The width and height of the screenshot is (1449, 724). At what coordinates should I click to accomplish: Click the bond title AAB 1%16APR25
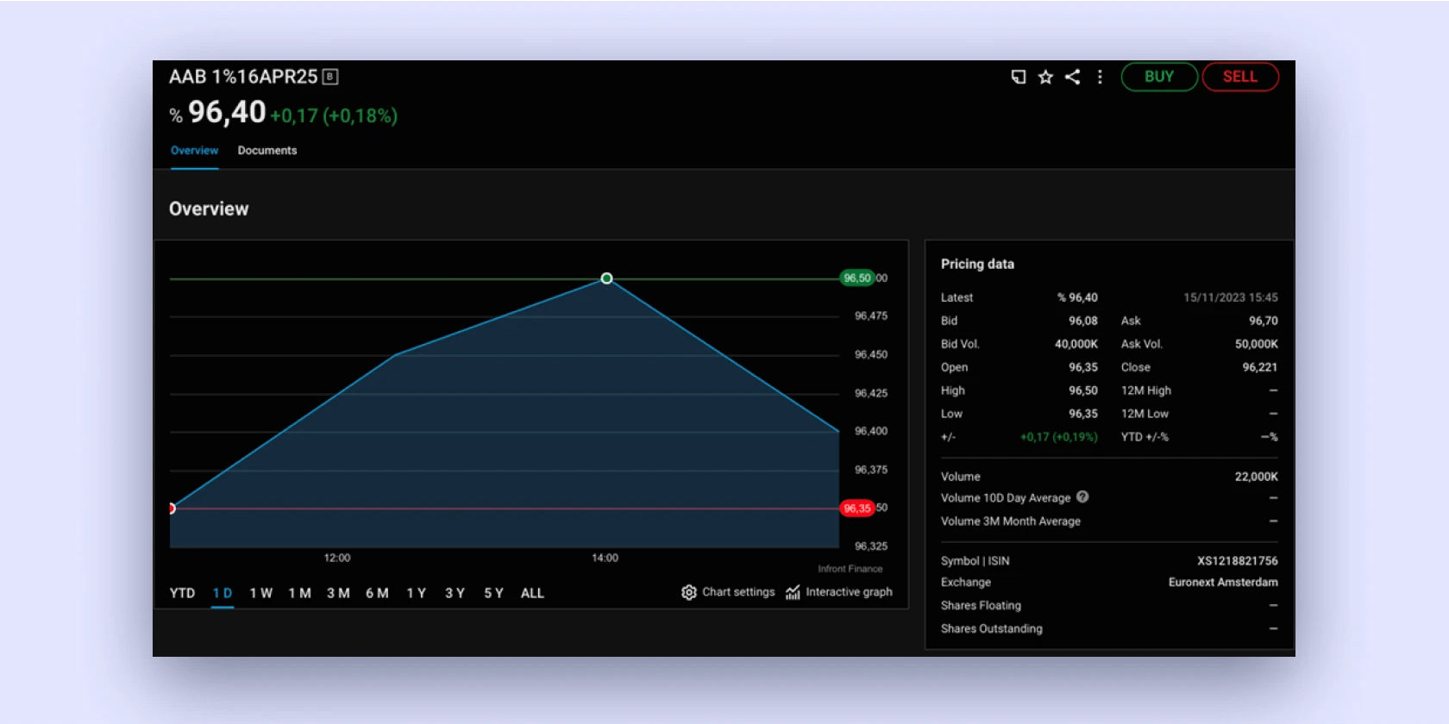pos(243,77)
